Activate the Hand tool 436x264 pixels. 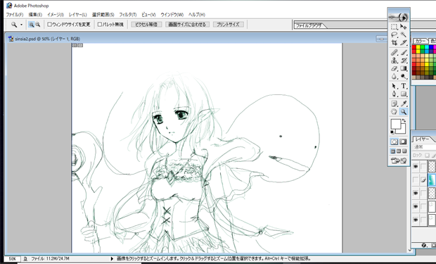[x=394, y=112]
